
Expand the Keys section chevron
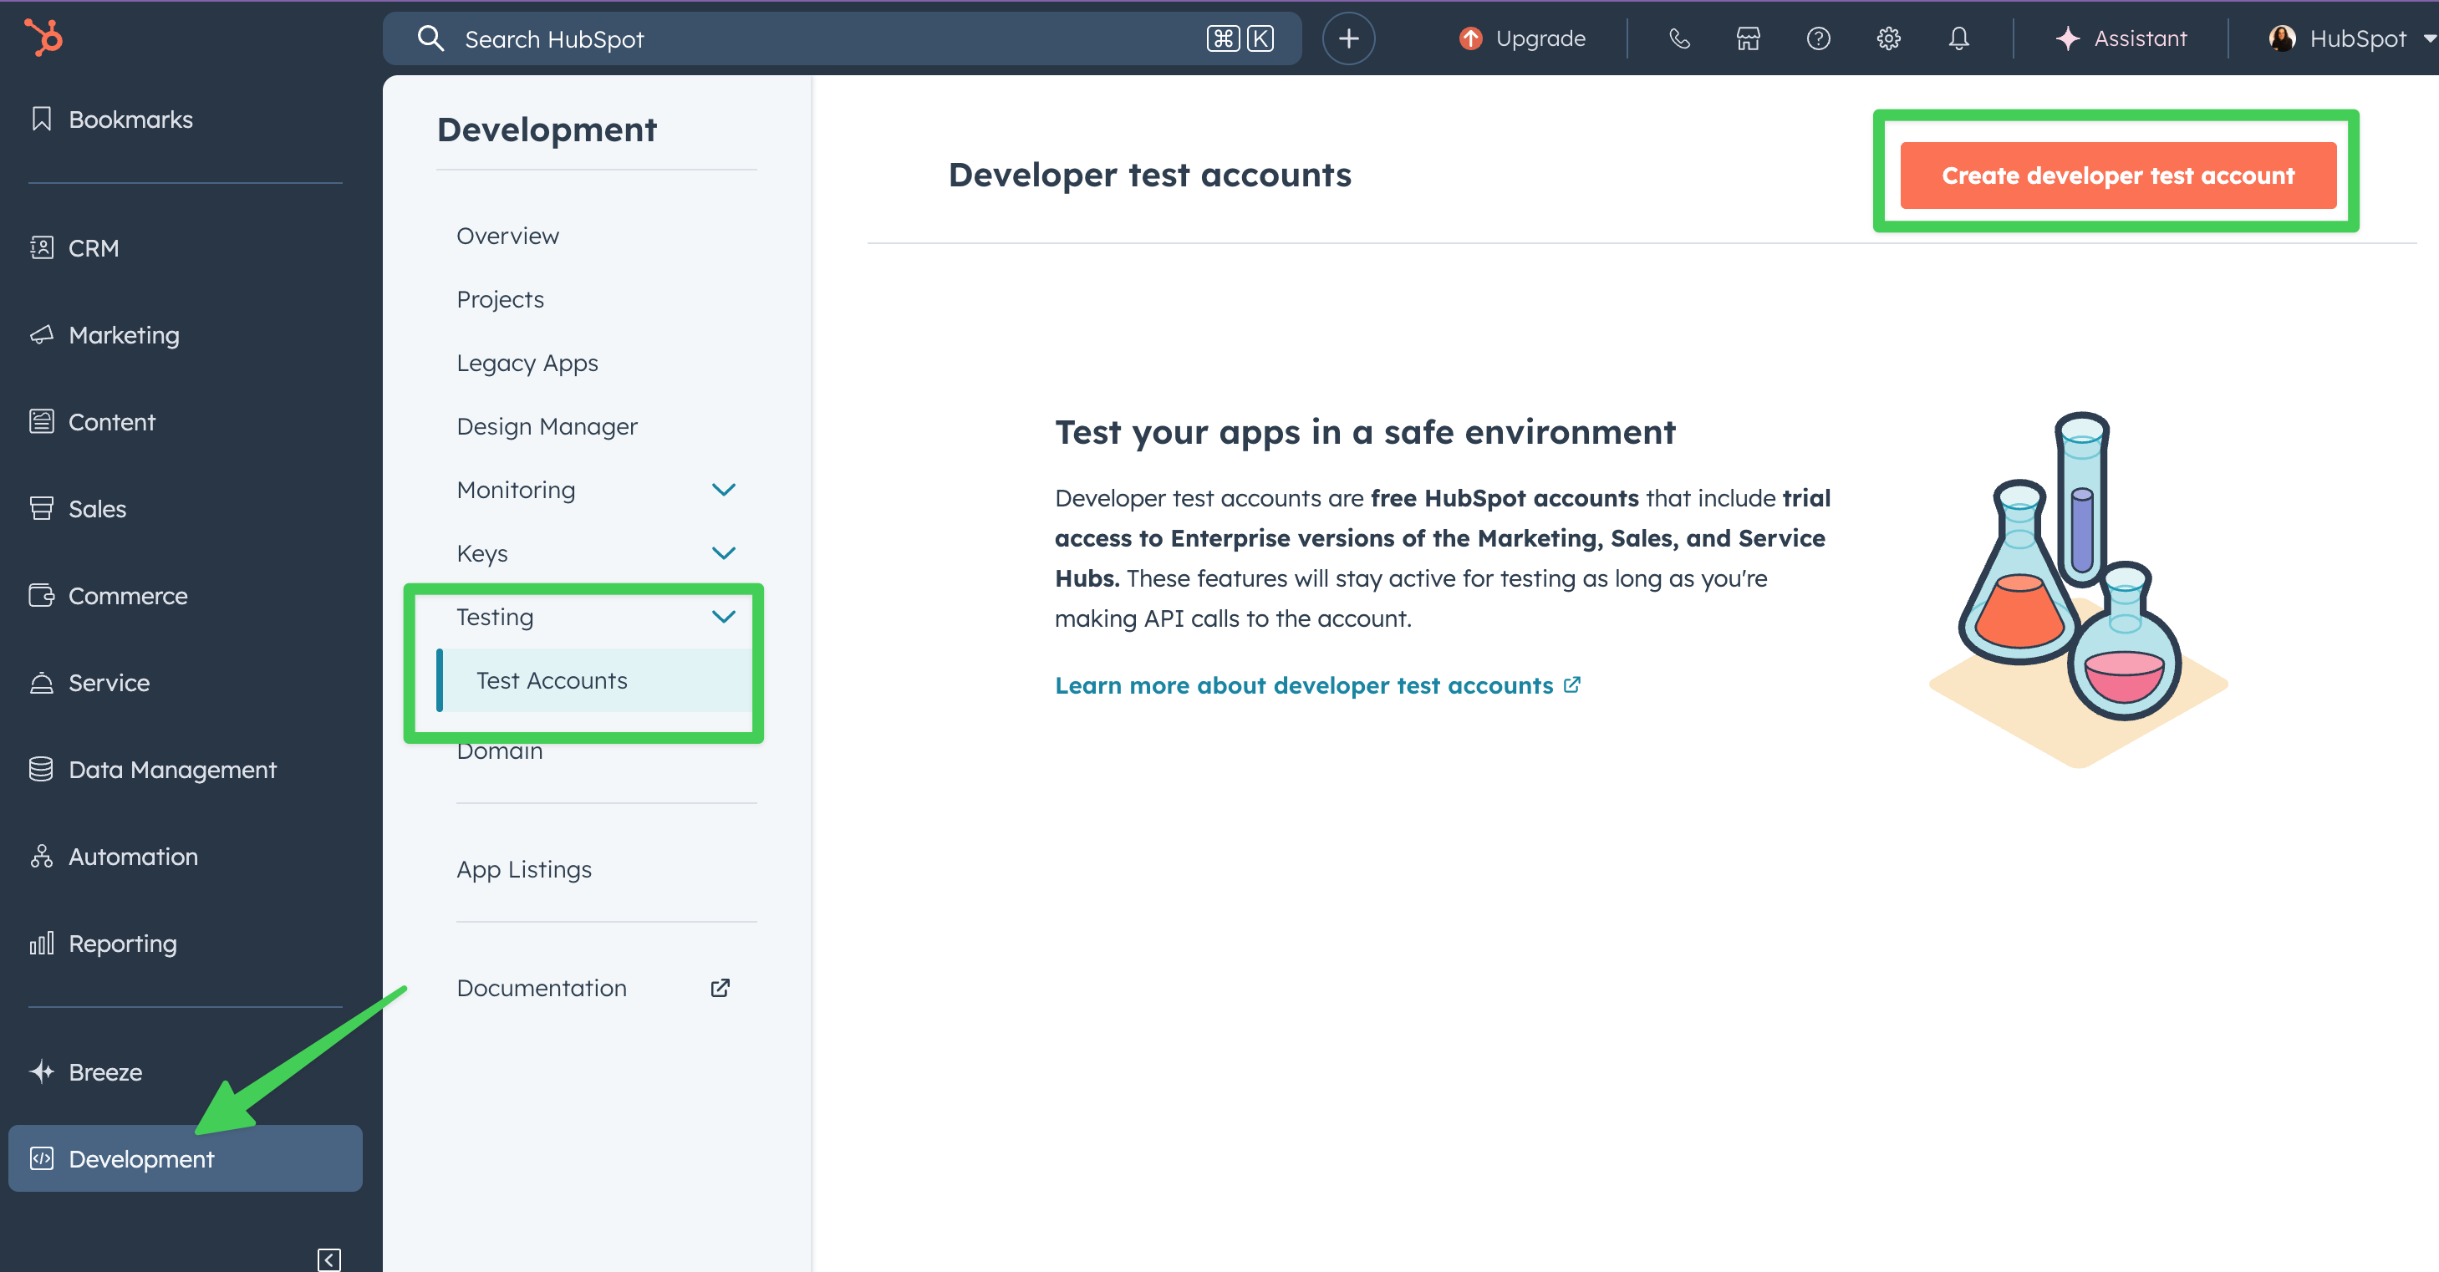tap(723, 552)
